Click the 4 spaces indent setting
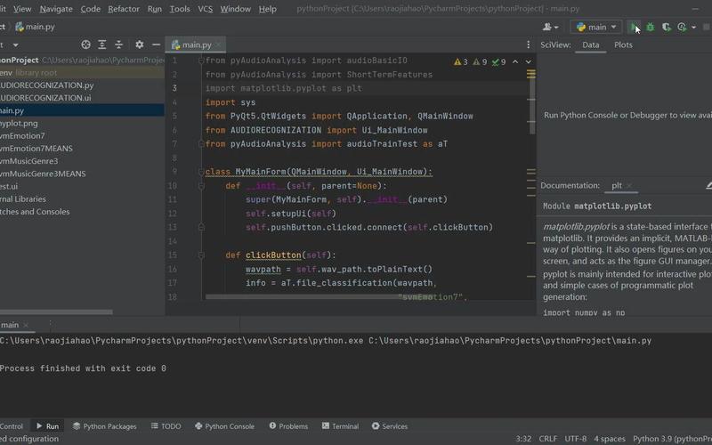712x445 pixels. (x=610, y=439)
